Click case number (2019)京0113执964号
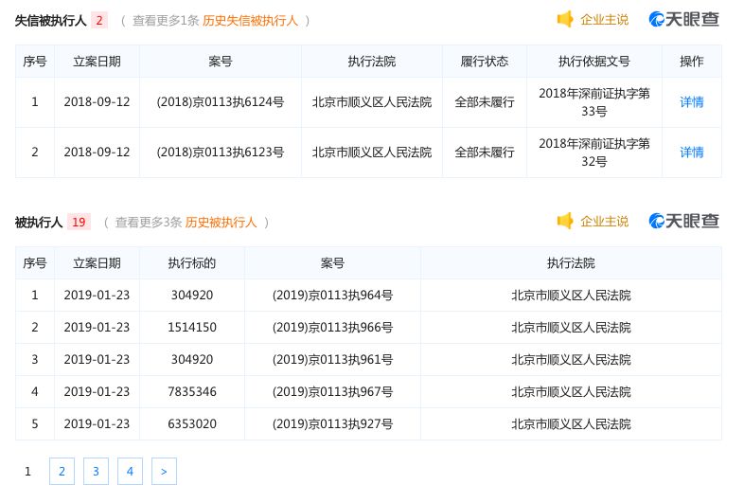The width and height of the screenshot is (744, 503). pos(332,296)
